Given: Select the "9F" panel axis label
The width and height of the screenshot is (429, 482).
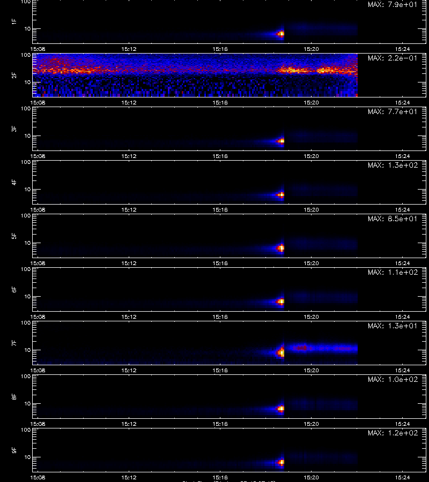Looking at the screenshot, I should coord(14,450).
